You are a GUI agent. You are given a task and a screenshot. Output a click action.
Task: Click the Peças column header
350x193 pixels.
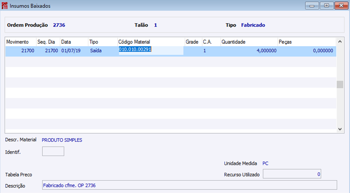307,42
